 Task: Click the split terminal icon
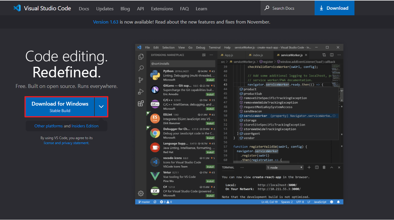tap(317, 167)
